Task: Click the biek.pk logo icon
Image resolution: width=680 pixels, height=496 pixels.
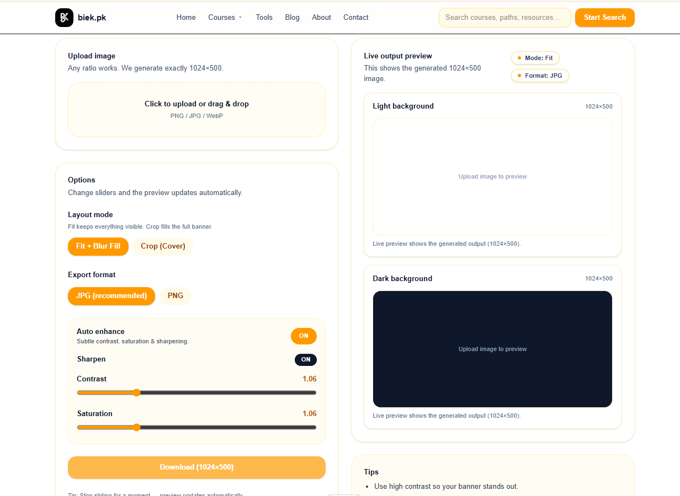Action: click(64, 18)
